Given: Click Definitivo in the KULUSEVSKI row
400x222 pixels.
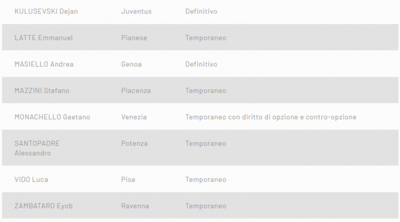Looking at the screenshot, I should point(201,11).
